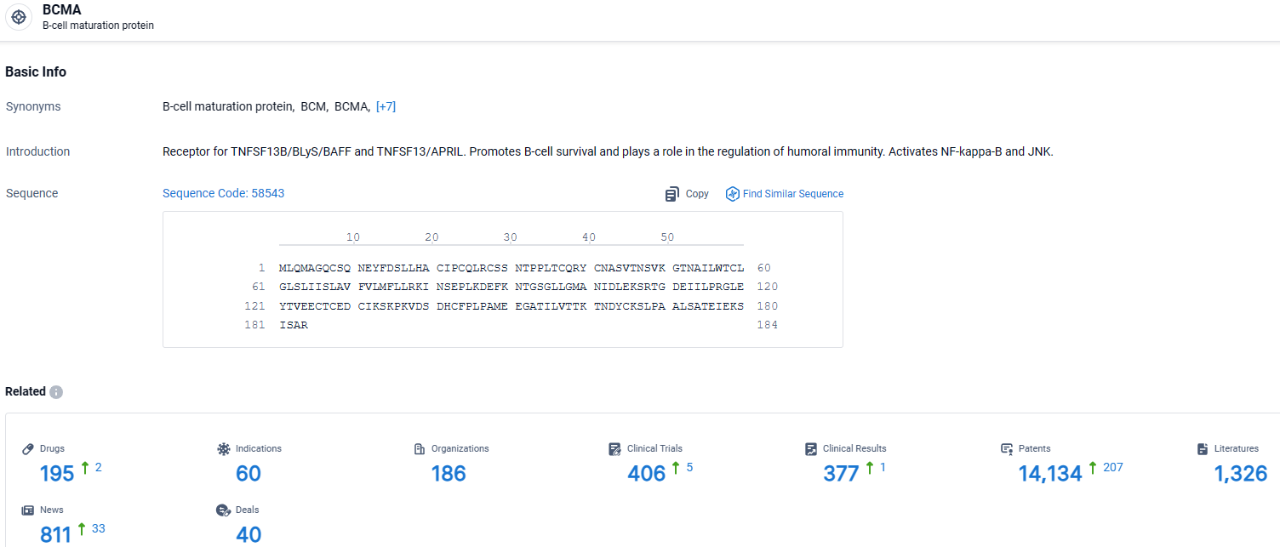Click the Organizations building icon
The height and width of the screenshot is (547, 1280).
(x=419, y=448)
